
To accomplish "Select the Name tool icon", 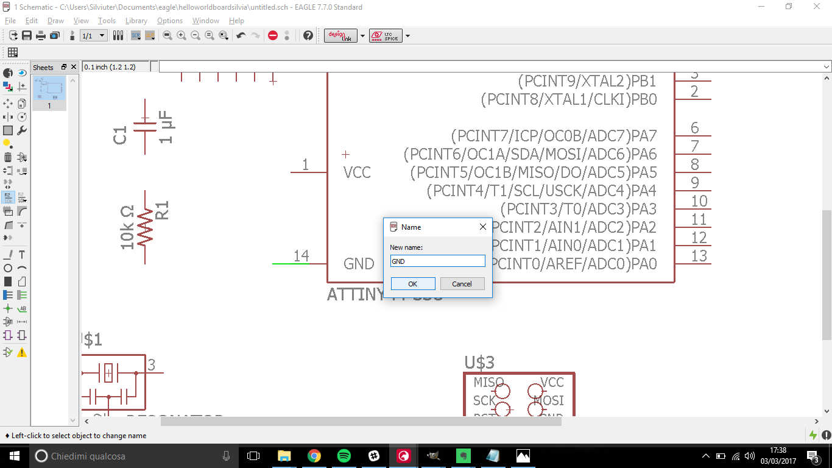I will (8, 197).
